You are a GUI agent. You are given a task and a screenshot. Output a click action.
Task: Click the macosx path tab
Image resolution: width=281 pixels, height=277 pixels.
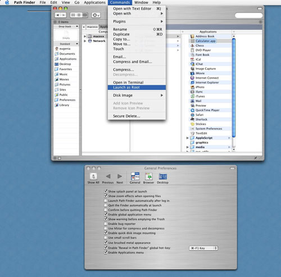(92, 27)
